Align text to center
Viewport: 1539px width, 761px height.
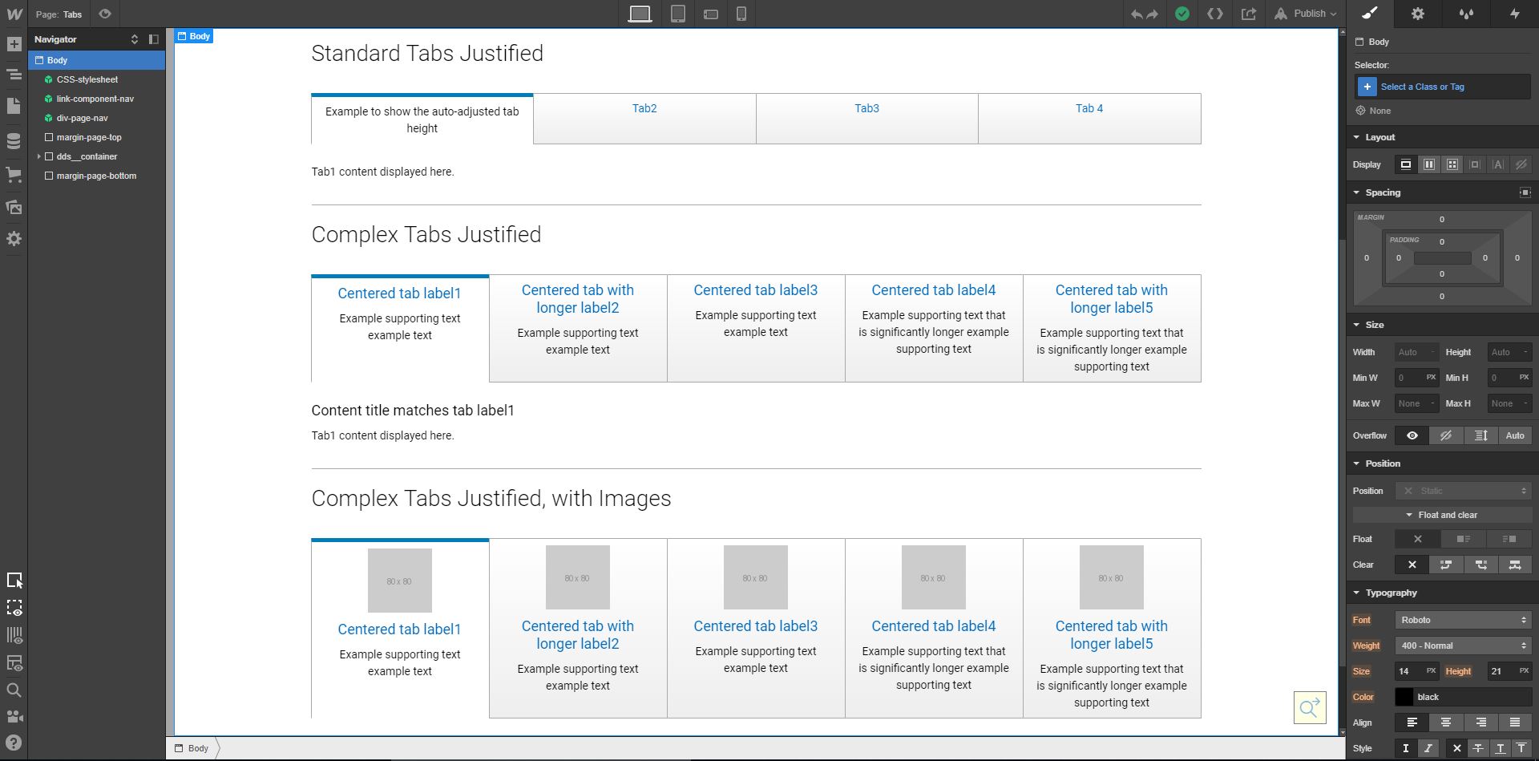coord(1446,723)
